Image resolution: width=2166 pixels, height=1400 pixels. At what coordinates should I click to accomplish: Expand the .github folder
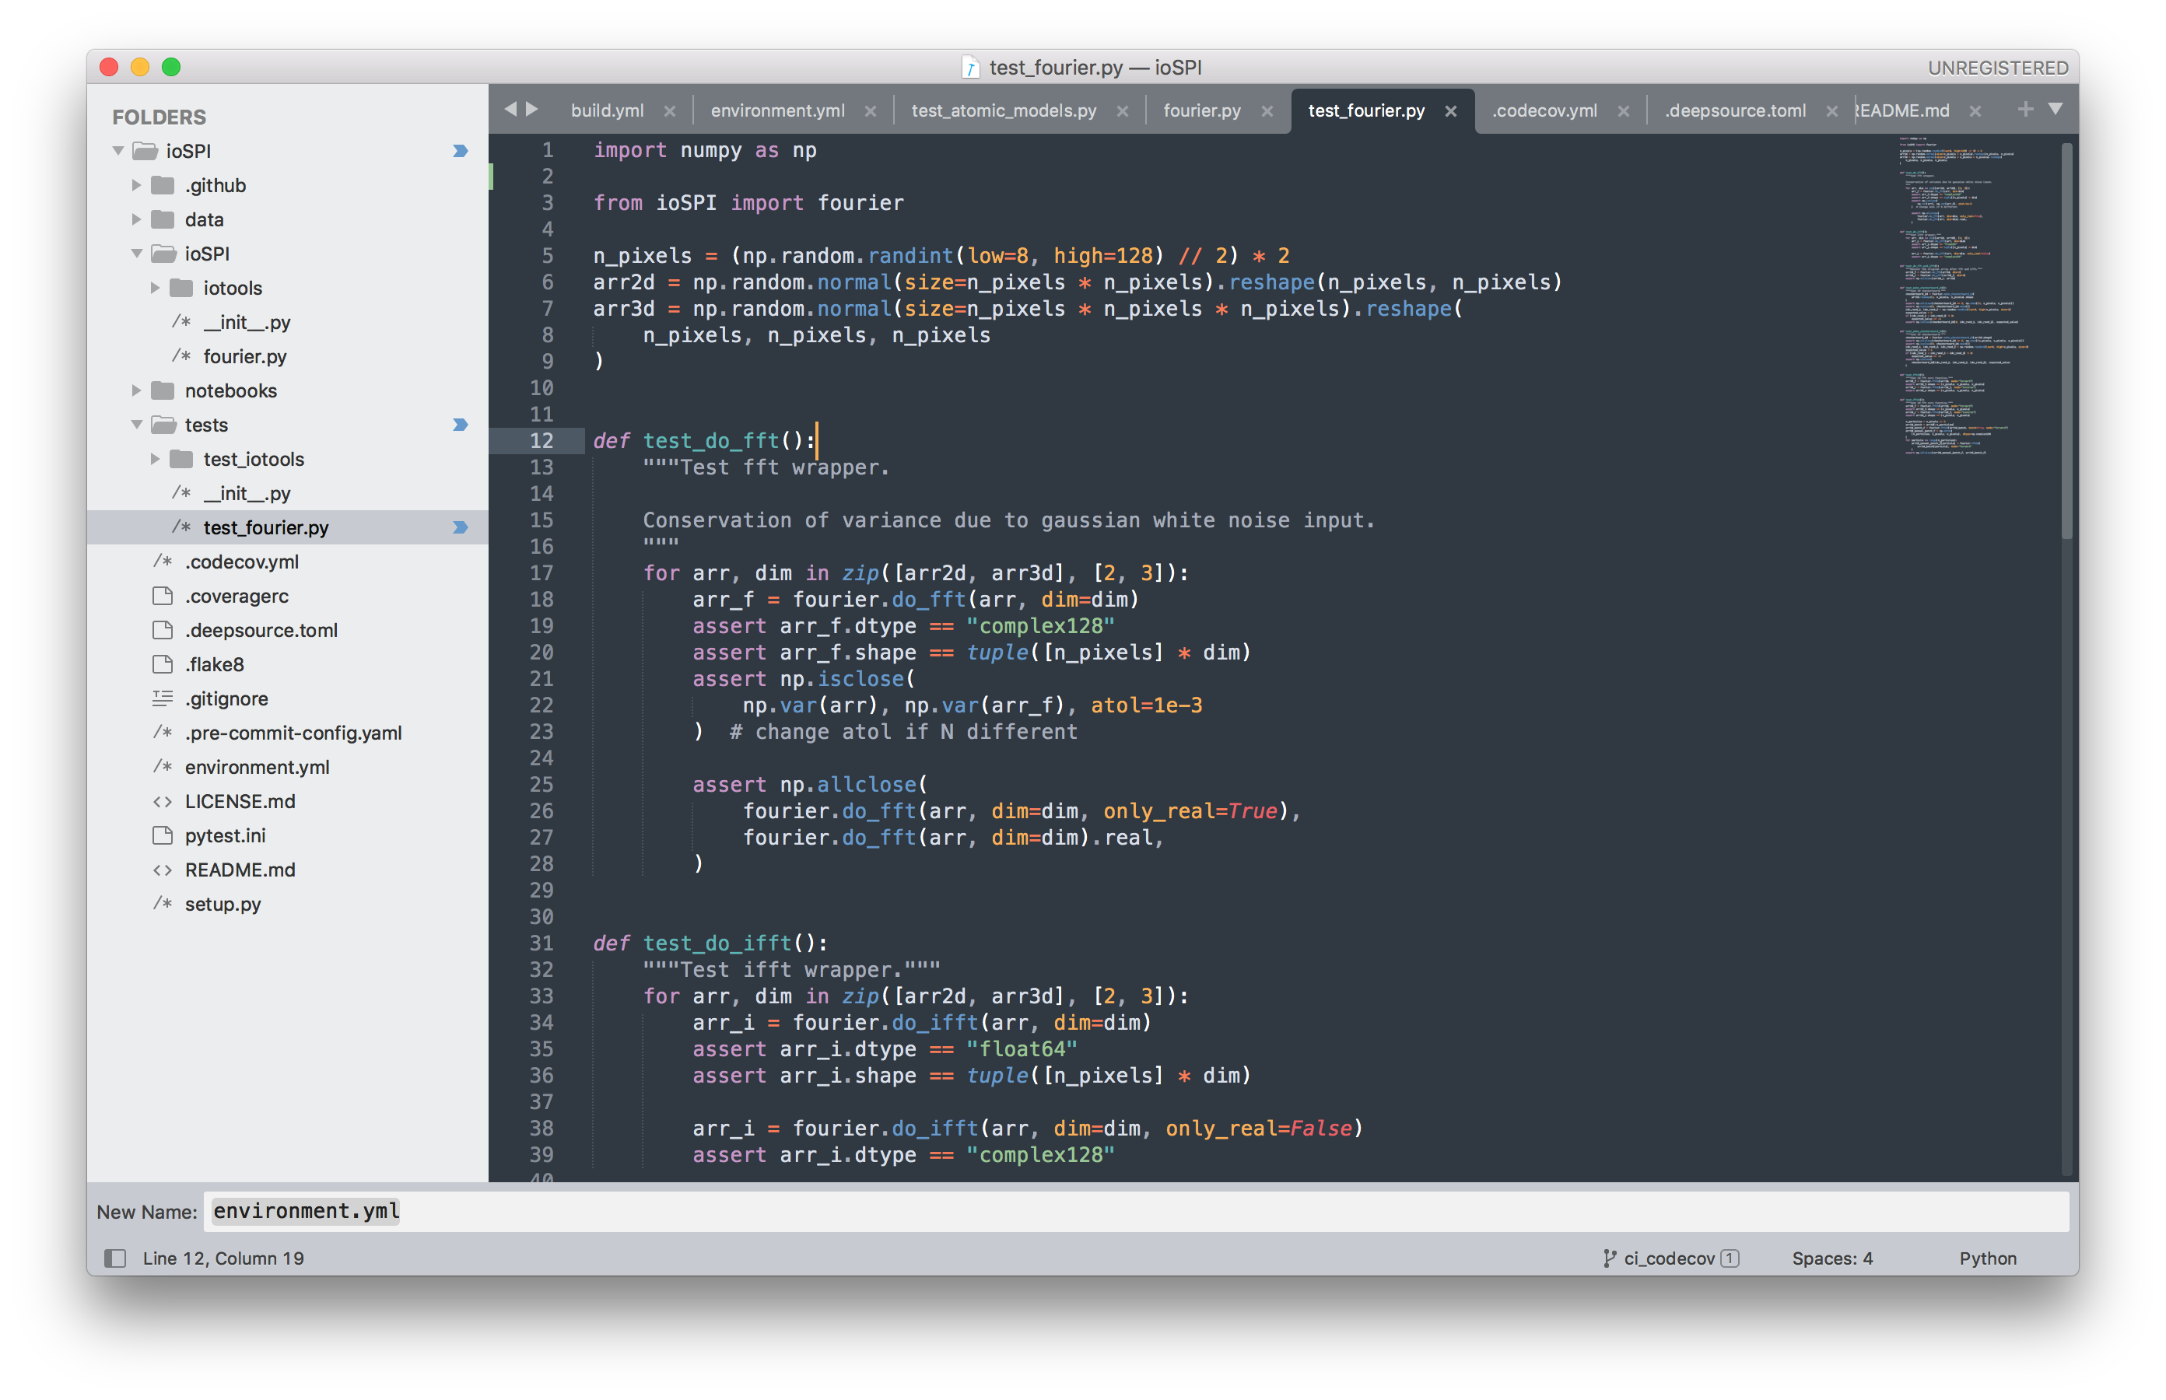click(x=136, y=185)
